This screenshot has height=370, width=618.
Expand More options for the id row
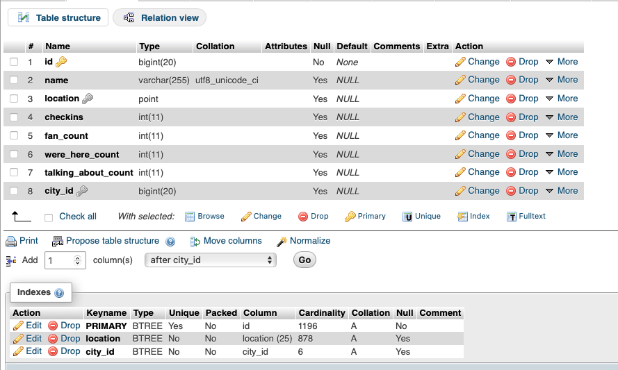(562, 62)
